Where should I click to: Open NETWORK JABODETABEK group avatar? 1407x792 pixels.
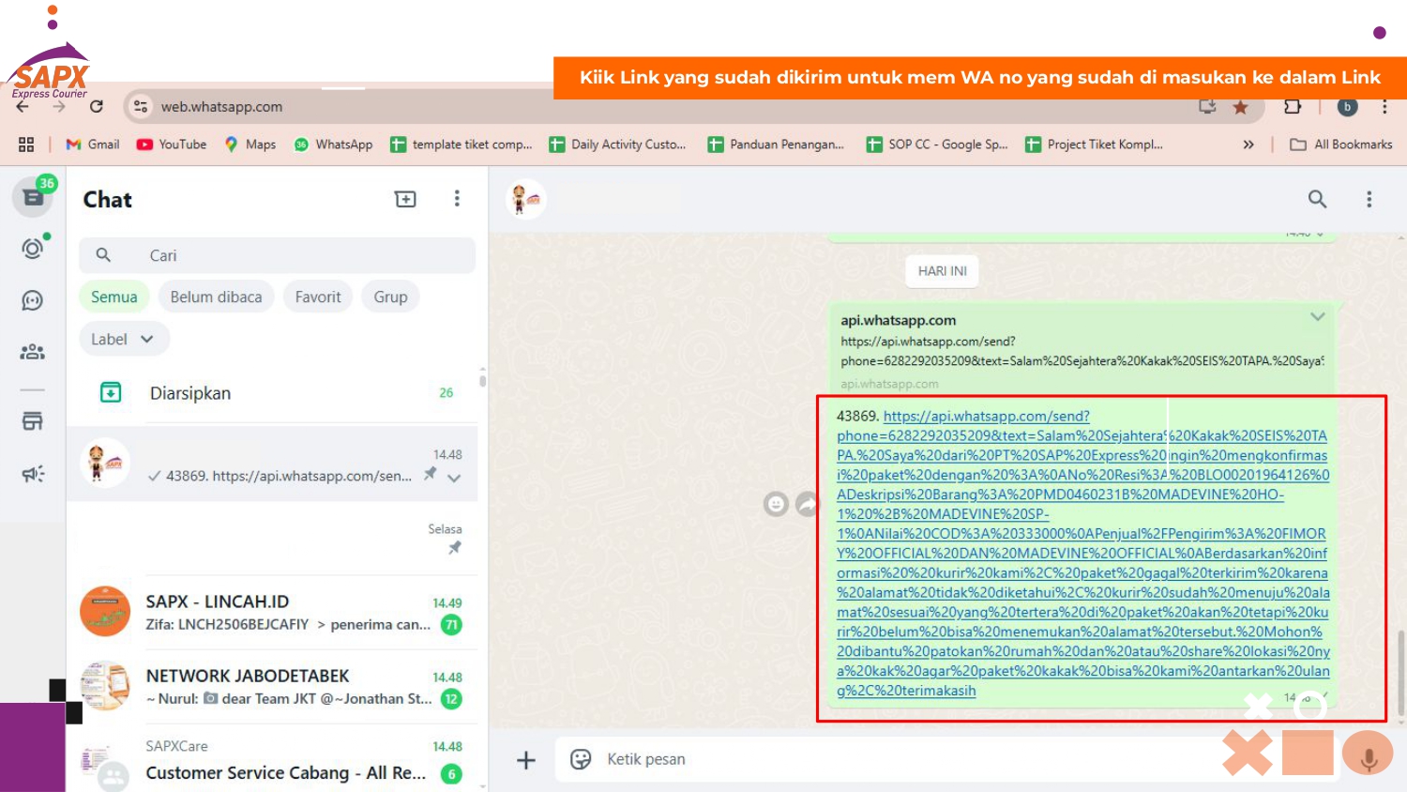tap(105, 686)
